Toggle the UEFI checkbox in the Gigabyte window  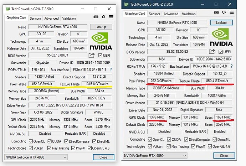click(100, 55)
